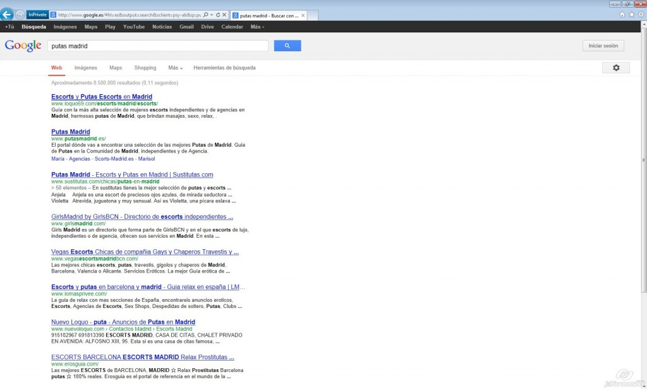Screen dimensions: 647x389
Task: Open the loquo69.com result title link
Action: (x=102, y=97)
